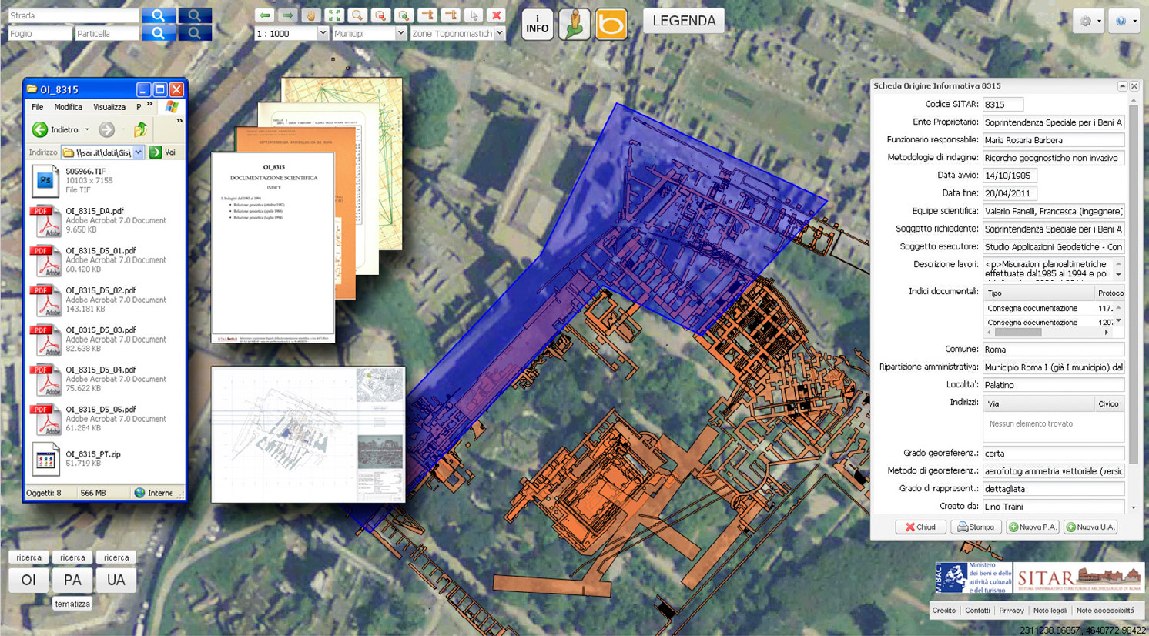Expand hidden menus via the chevron after P

(149, 105)
